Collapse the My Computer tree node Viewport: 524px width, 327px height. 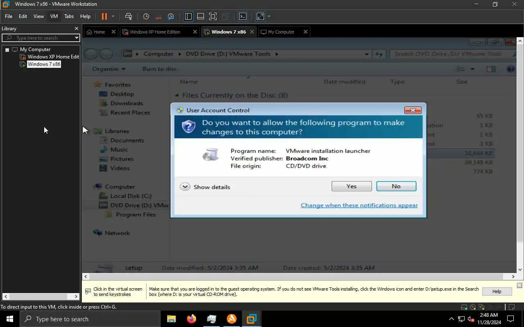click(x=7, y=49)
